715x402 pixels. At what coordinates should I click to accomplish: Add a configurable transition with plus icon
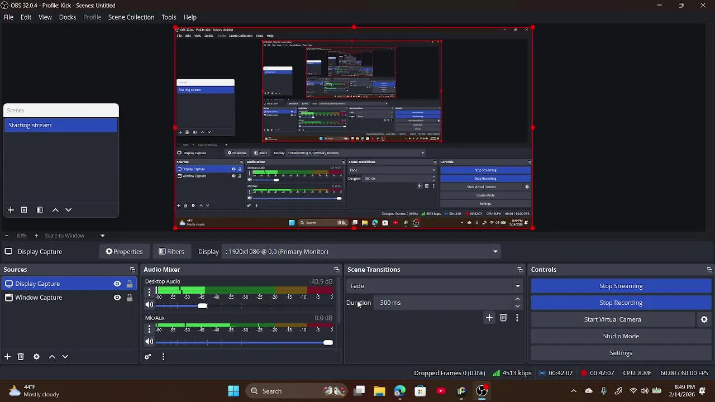[489, 318]
